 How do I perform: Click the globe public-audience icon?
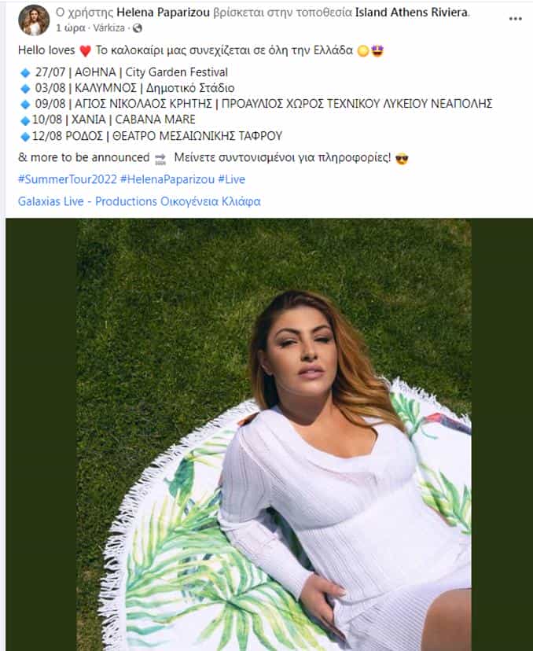tap(138, 28)
